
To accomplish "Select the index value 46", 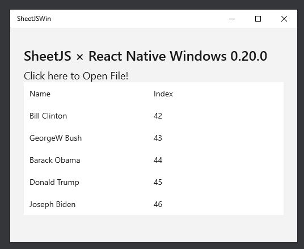I will point(158,204).
